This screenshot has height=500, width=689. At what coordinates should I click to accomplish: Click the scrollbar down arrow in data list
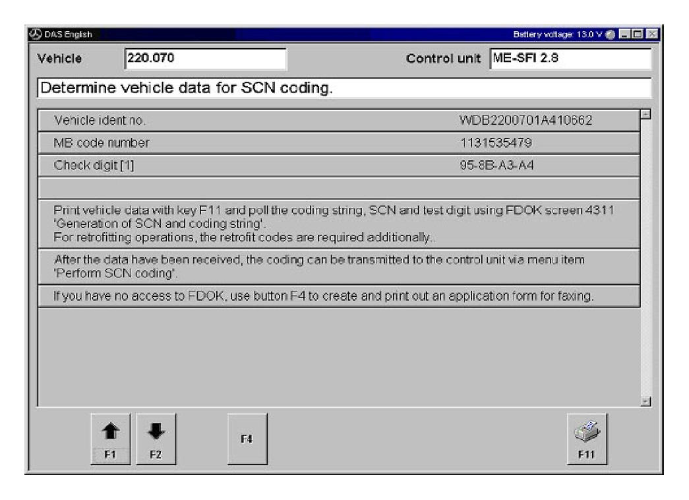(x=645, y=401)
